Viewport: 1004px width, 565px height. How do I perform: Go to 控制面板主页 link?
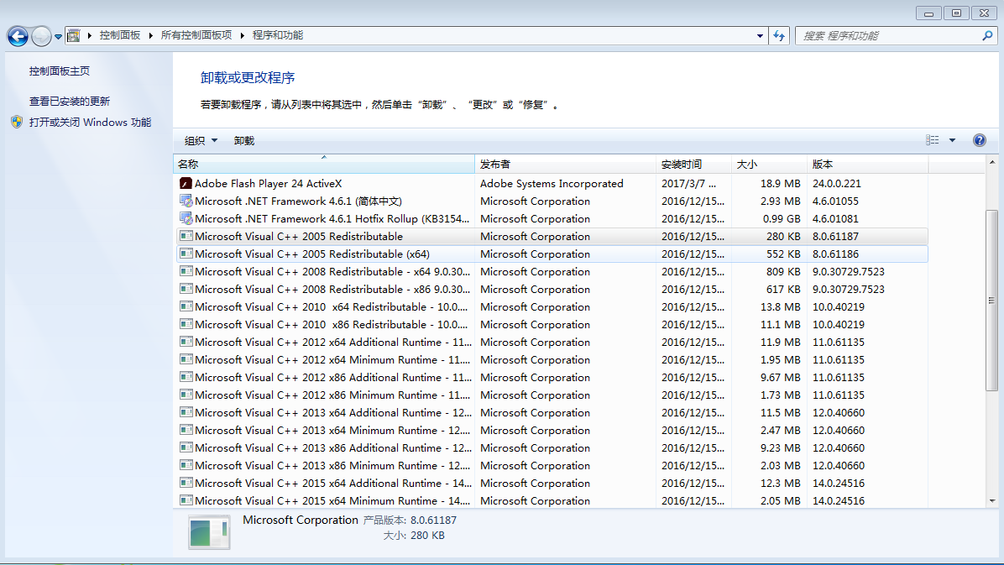(x=60, y=71)
